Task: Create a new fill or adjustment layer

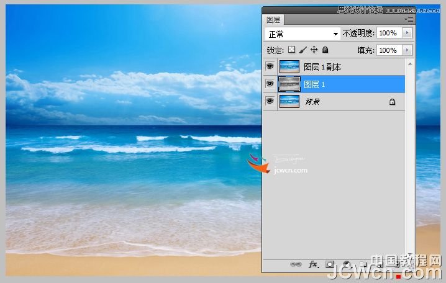Action: [347, 265]
